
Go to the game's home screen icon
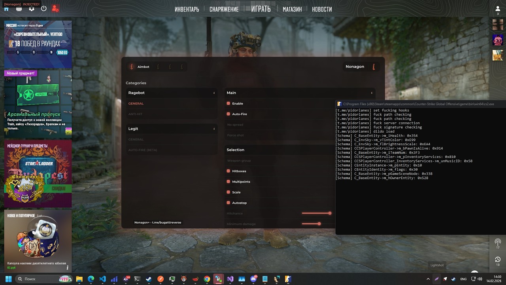[6, 9]
